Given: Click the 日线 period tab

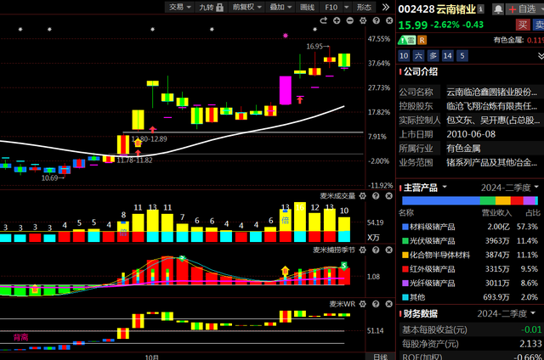Looking at the screenshot, I should 380,357.
